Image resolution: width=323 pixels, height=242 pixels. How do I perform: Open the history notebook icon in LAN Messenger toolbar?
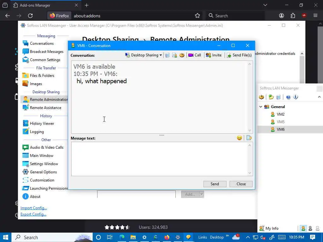coord(279,97)
